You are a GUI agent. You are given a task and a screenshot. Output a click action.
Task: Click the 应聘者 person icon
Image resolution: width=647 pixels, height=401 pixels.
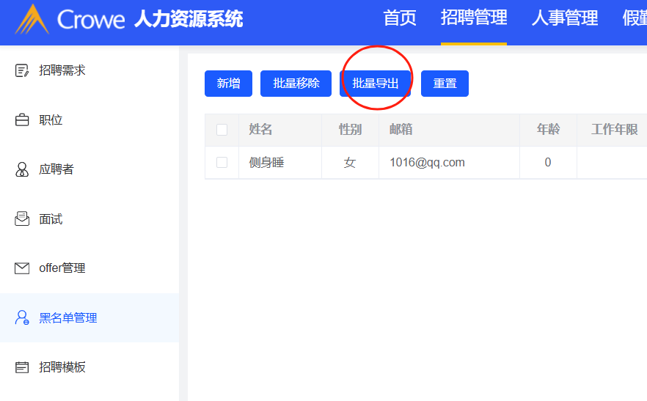tap(22, 169)
